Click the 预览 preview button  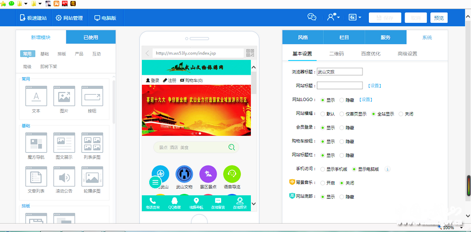click(439, 18)
